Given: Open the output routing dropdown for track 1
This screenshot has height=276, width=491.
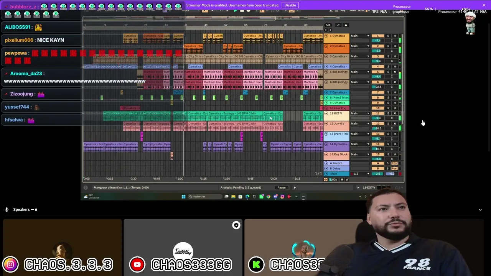Looking at the screenshot, I should (360, 36).
